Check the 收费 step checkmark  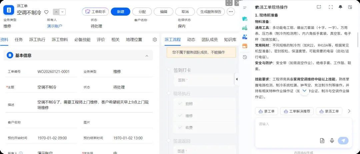180,127
